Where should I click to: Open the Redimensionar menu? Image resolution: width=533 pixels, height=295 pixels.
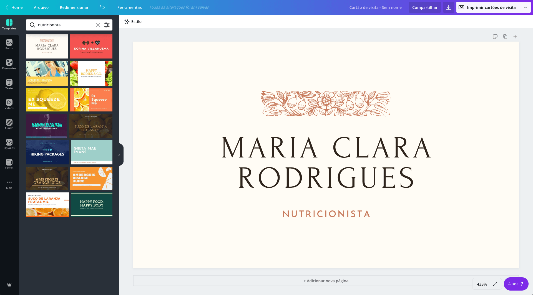(74, 7)
